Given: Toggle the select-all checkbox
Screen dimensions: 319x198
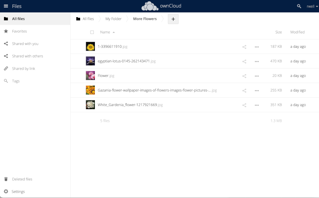Looking at the screenshot, I should [x=92, y=32].
